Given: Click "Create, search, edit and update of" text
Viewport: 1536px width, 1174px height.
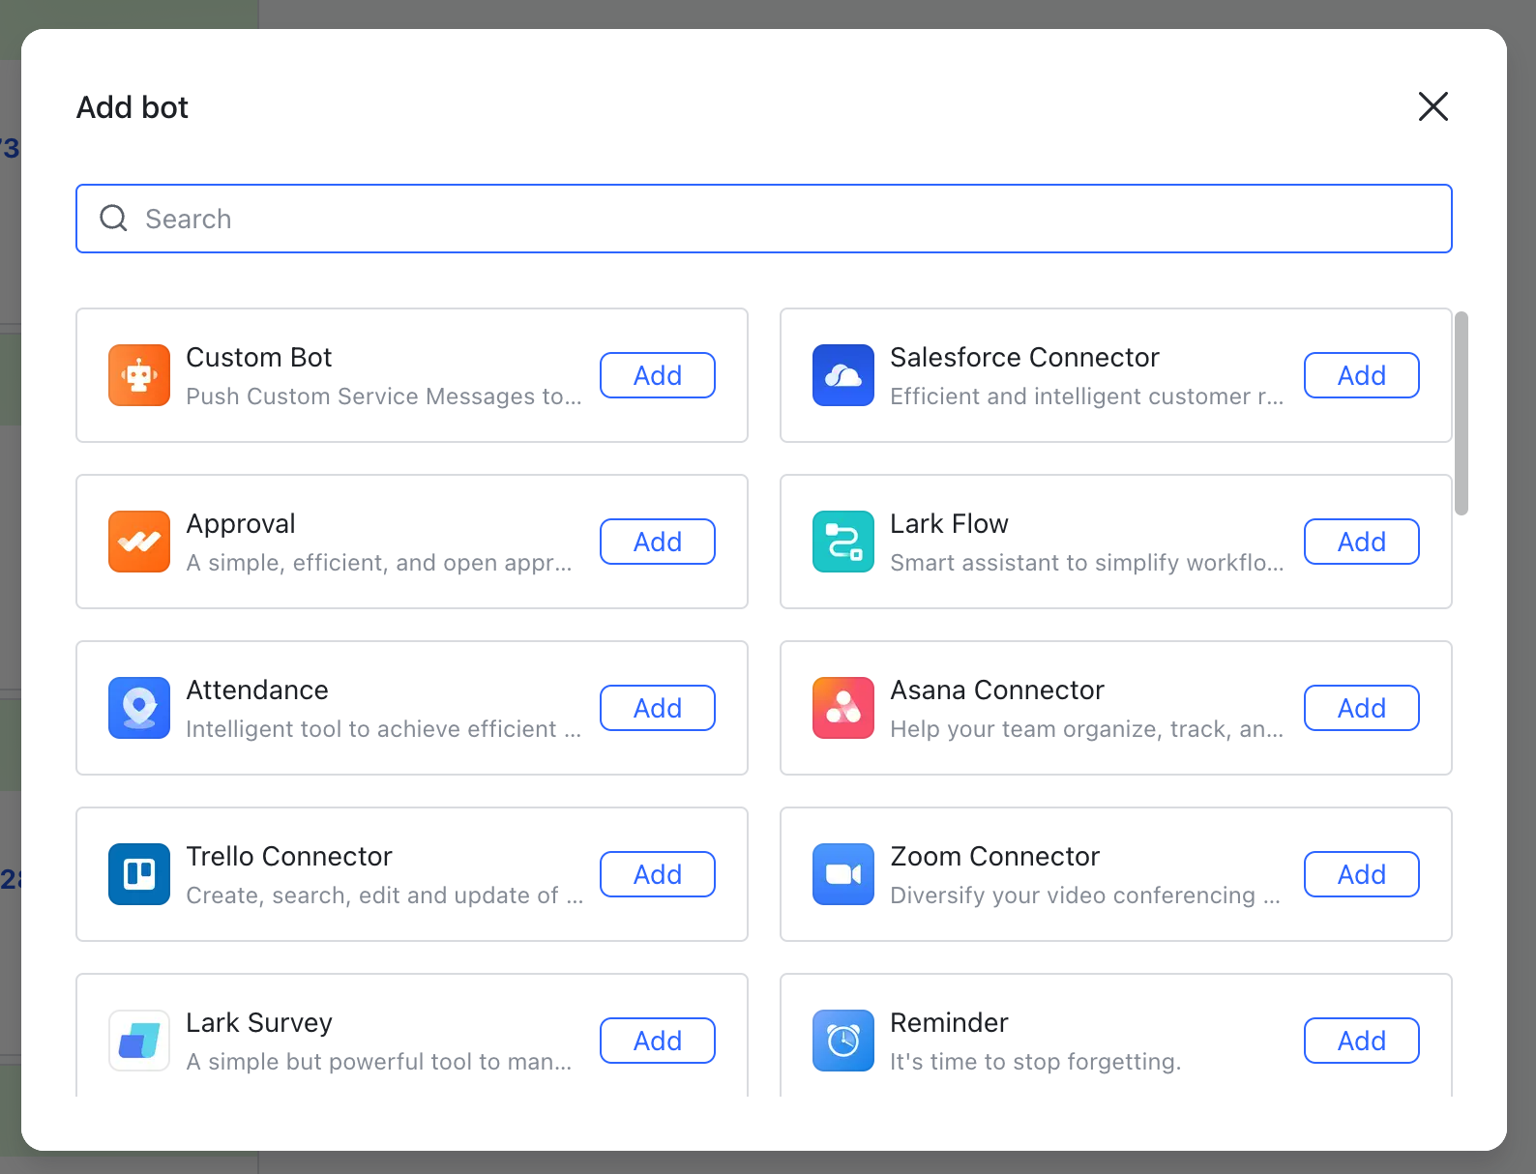Looking at the screenshot, I should (x=372, y=895).
